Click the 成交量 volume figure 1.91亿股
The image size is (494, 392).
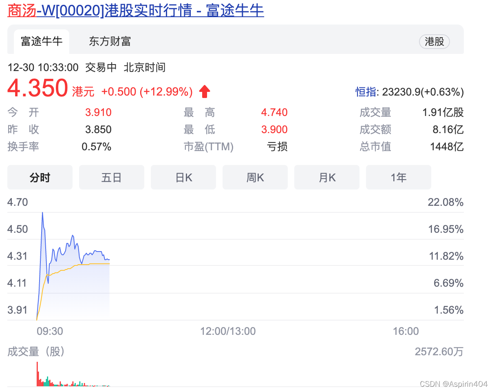(443, 112)
